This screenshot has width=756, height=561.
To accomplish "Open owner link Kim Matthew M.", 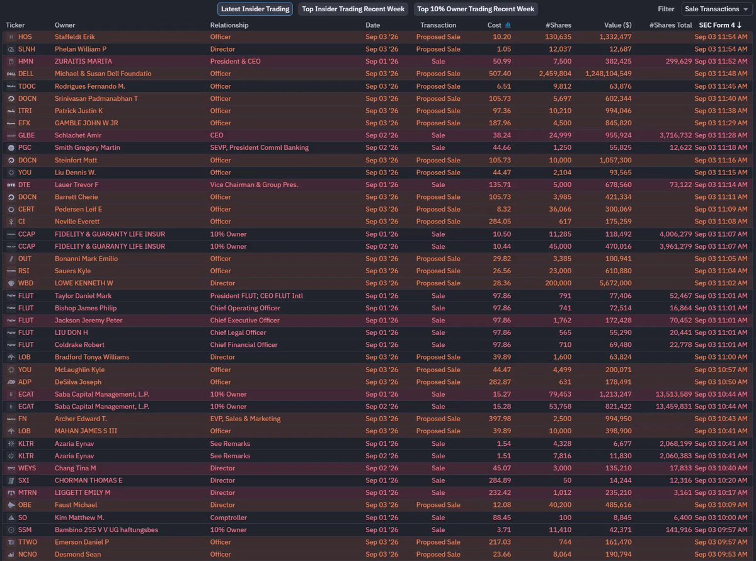I will (80, 518).
